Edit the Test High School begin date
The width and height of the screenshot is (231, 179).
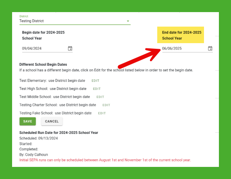[97, 89]
